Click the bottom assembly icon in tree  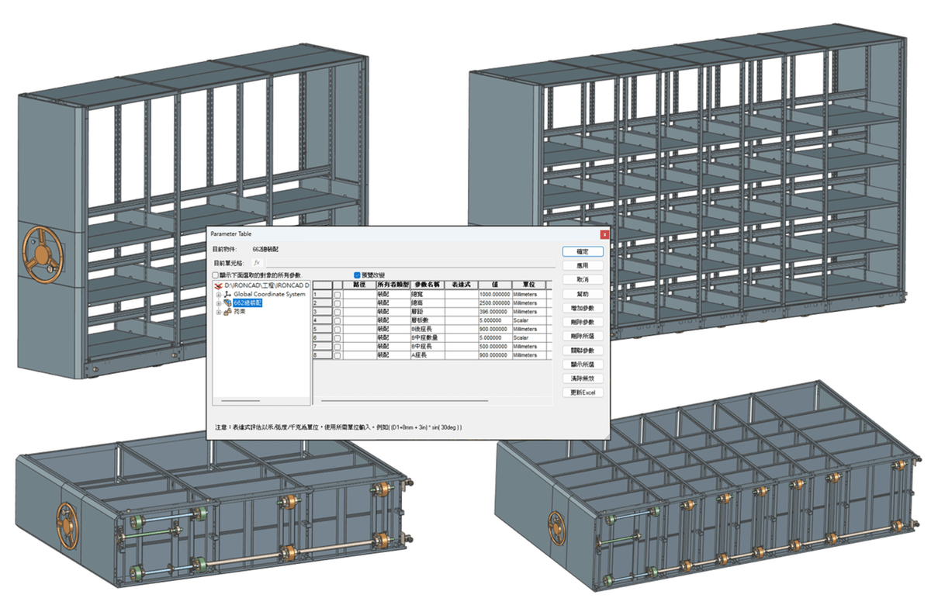click(227, 312)
